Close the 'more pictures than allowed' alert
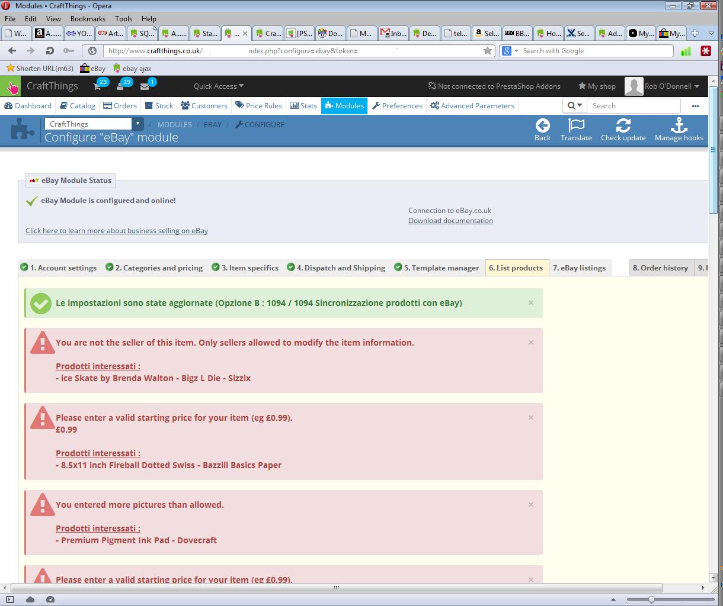 (531, 504)
